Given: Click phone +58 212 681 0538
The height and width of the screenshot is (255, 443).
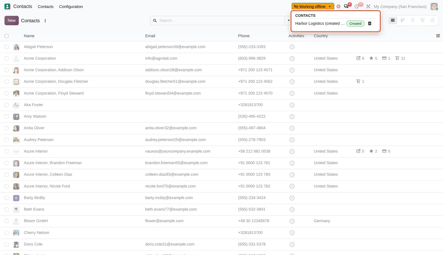Looking at the screenshot, I should click(x=254, y=151).
